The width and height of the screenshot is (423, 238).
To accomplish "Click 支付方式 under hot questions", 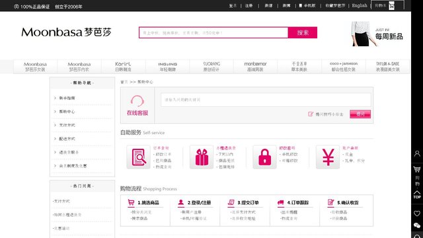I will pyautogui.click(x=61, y=201).
